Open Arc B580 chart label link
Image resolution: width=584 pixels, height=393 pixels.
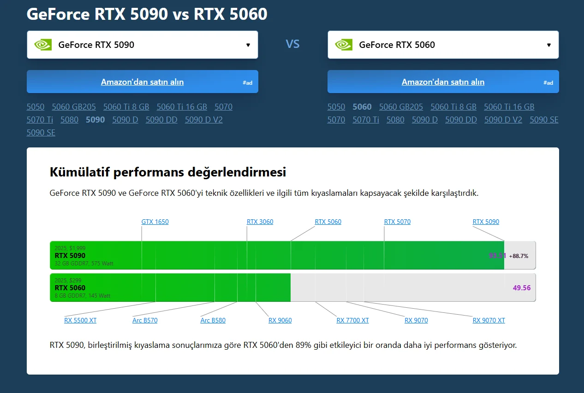tap(213, 321)
